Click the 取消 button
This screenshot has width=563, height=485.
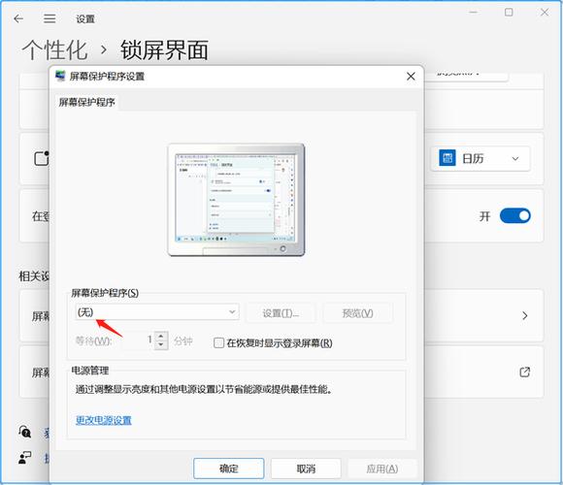[306, 469]
